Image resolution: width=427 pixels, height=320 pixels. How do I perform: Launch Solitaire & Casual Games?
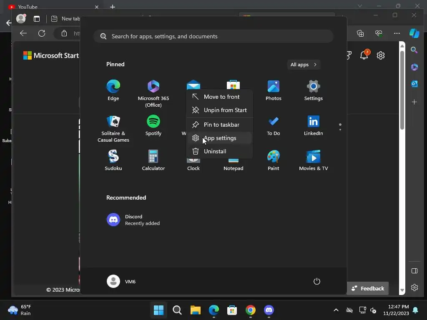[113, 129]
